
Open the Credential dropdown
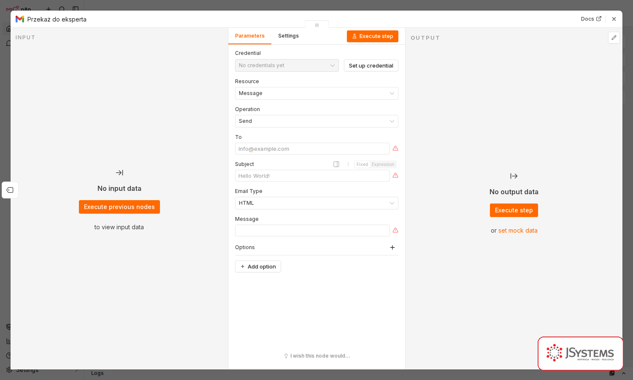pos(287,65)
